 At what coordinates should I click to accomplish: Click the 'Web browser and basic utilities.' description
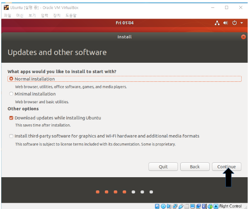[x=42, y=102]
